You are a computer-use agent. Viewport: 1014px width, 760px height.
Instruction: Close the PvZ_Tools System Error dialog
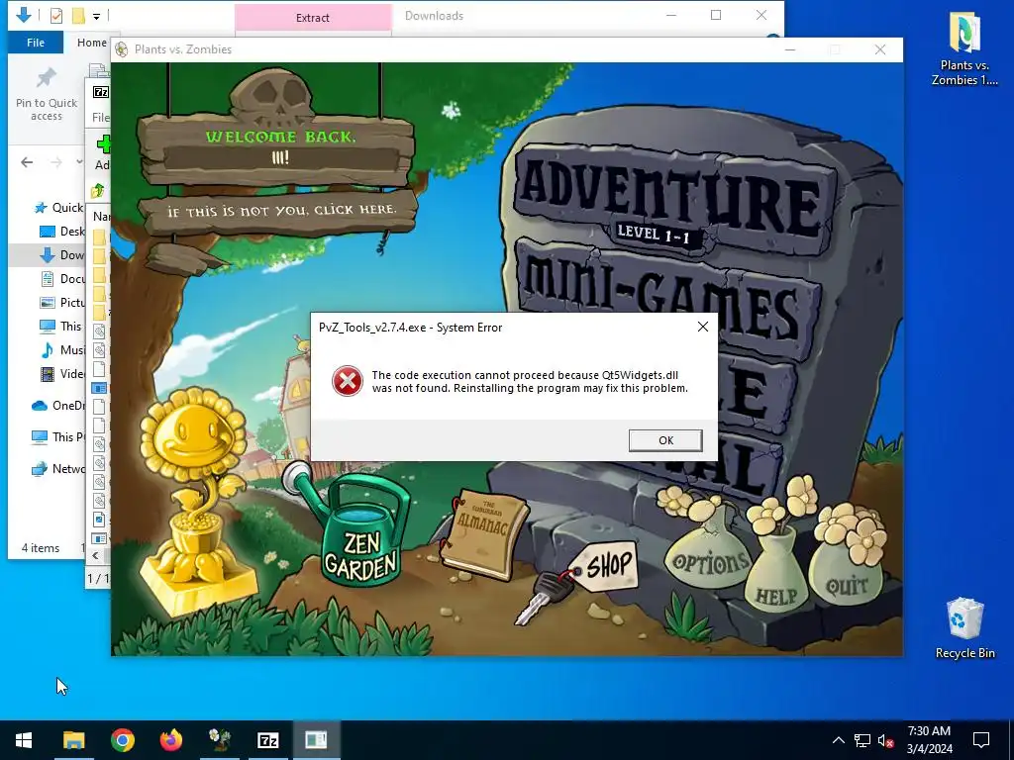tap(703, 327)
